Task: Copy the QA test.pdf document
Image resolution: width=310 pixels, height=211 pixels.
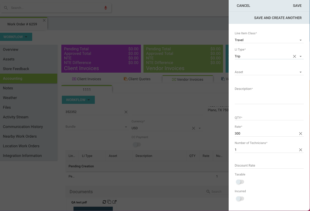Action: pos(109,202)
